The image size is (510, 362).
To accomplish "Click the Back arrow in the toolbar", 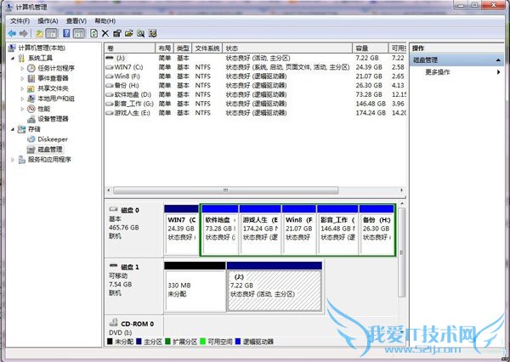I will click(12, 33).
